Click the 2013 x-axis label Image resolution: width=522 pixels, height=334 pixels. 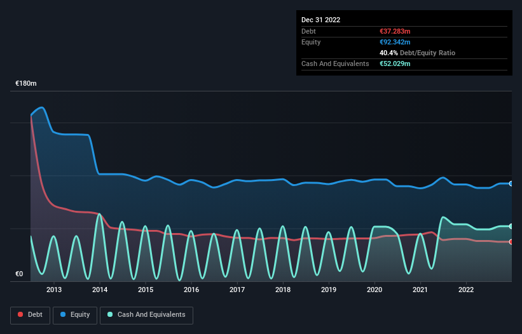click(x=54, y=290)
